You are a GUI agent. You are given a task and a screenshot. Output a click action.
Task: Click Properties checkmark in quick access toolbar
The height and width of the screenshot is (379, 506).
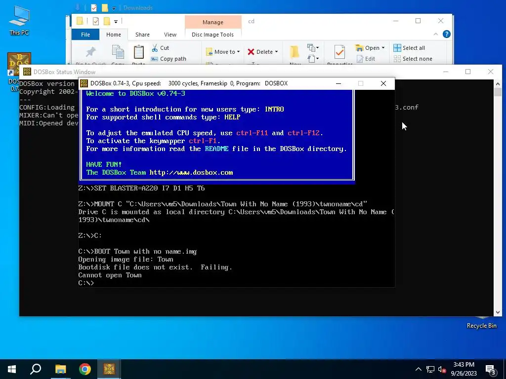pos(96,21)
